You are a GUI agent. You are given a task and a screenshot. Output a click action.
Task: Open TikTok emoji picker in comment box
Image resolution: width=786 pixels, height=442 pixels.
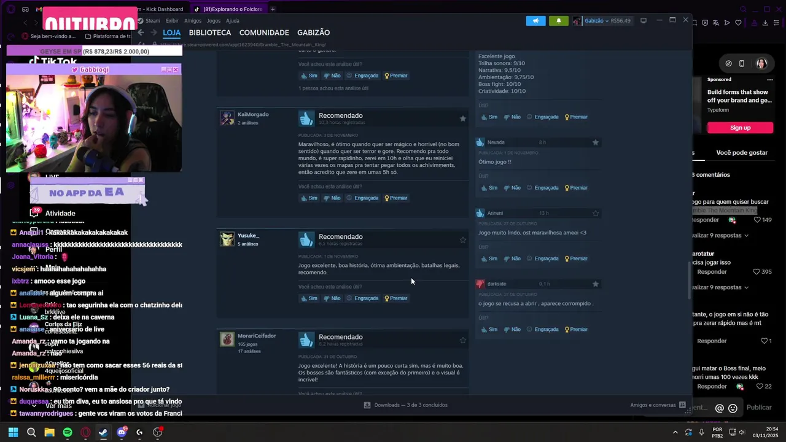pos(733,408)
